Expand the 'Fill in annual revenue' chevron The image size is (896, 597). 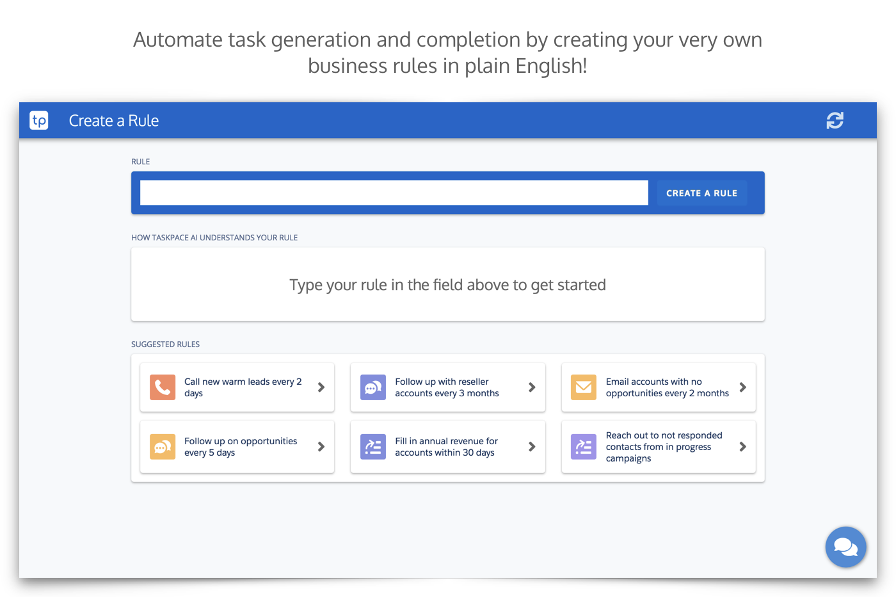pos(532,447)
